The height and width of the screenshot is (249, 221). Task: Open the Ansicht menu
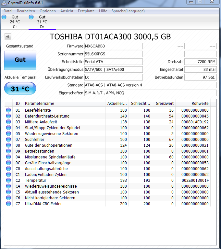pyautogui.click(x=67, y=11)
